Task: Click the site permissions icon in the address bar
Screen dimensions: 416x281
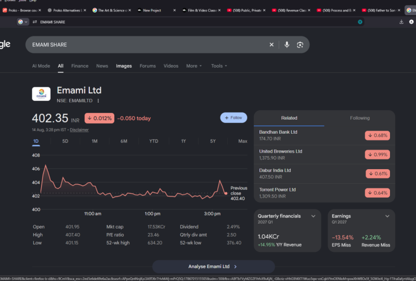Action: tap(35, 22)
